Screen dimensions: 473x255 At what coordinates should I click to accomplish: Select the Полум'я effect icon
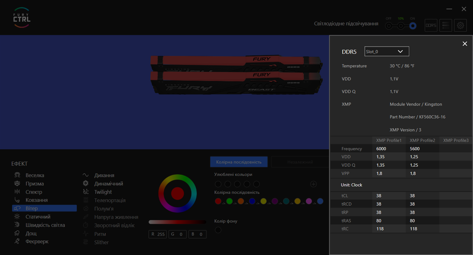click(x=86, y=208)
